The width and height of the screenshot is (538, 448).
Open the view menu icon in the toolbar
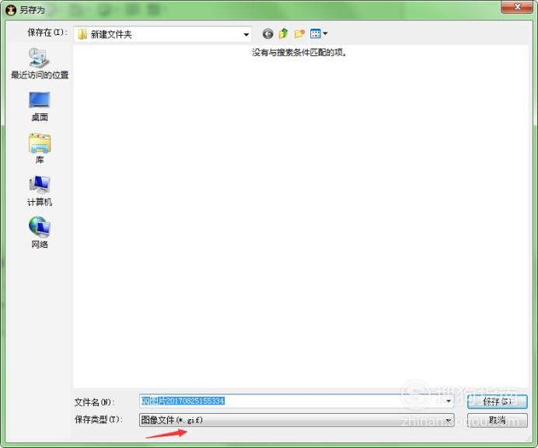pyautogui.click(x=318, y=34)
